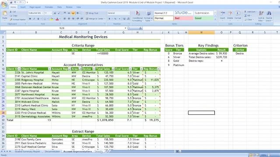The width and height of the screenshot is (280, 157).
Task: Apply the Good cell style
Action: click(x=203, y=18)
